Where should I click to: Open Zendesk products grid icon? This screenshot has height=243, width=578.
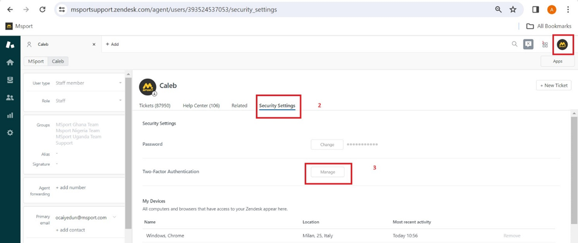[545, 44]
